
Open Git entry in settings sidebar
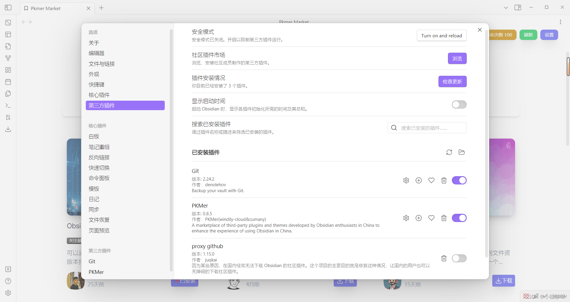pyautogui.click(x=125, y=261)
